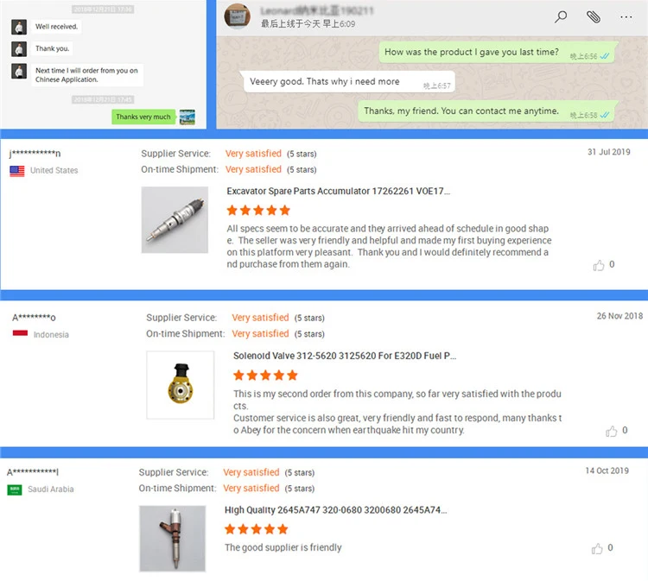Open the contact avatar in chat header
Viewport: 648px width, 581px height.
237,16
